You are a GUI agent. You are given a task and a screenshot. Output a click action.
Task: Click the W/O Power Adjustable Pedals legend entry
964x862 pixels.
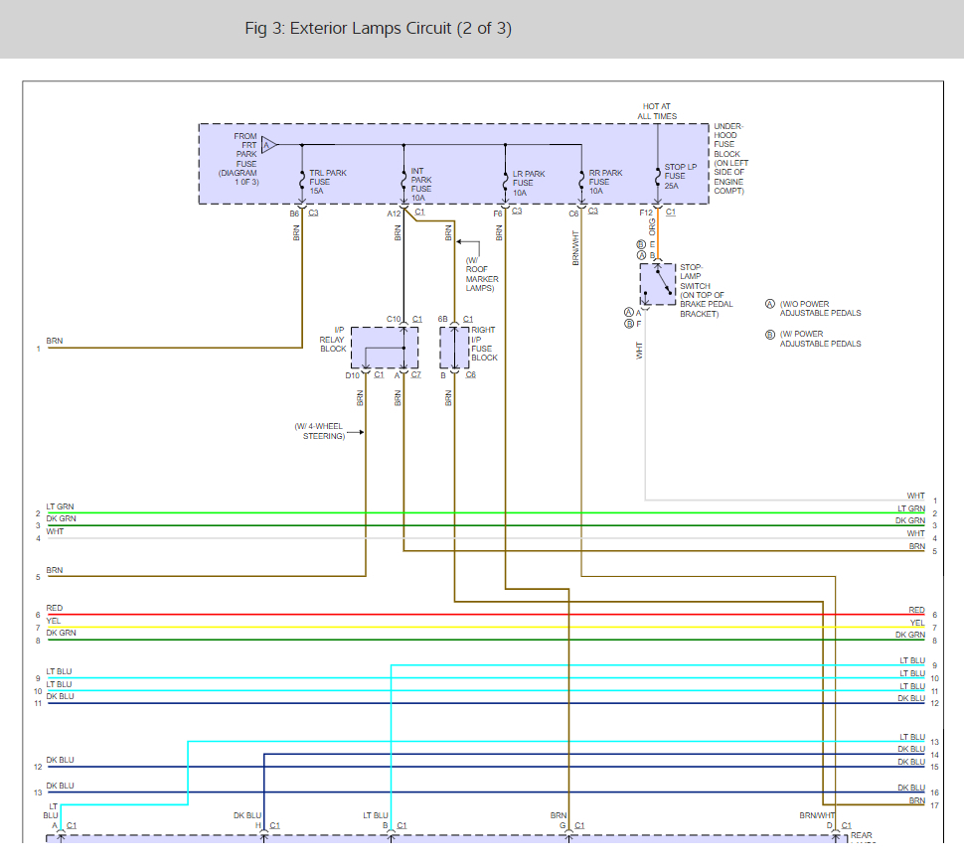point(818,309)
